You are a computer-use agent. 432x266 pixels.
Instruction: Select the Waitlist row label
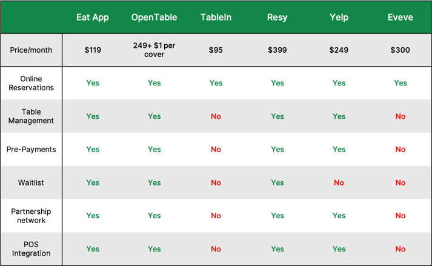tap(31, 183)
